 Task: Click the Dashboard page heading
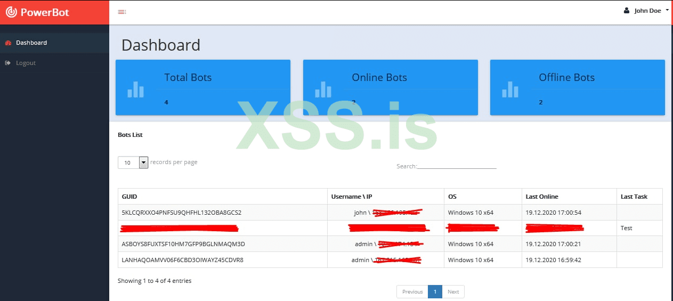[x=161, y=45]
